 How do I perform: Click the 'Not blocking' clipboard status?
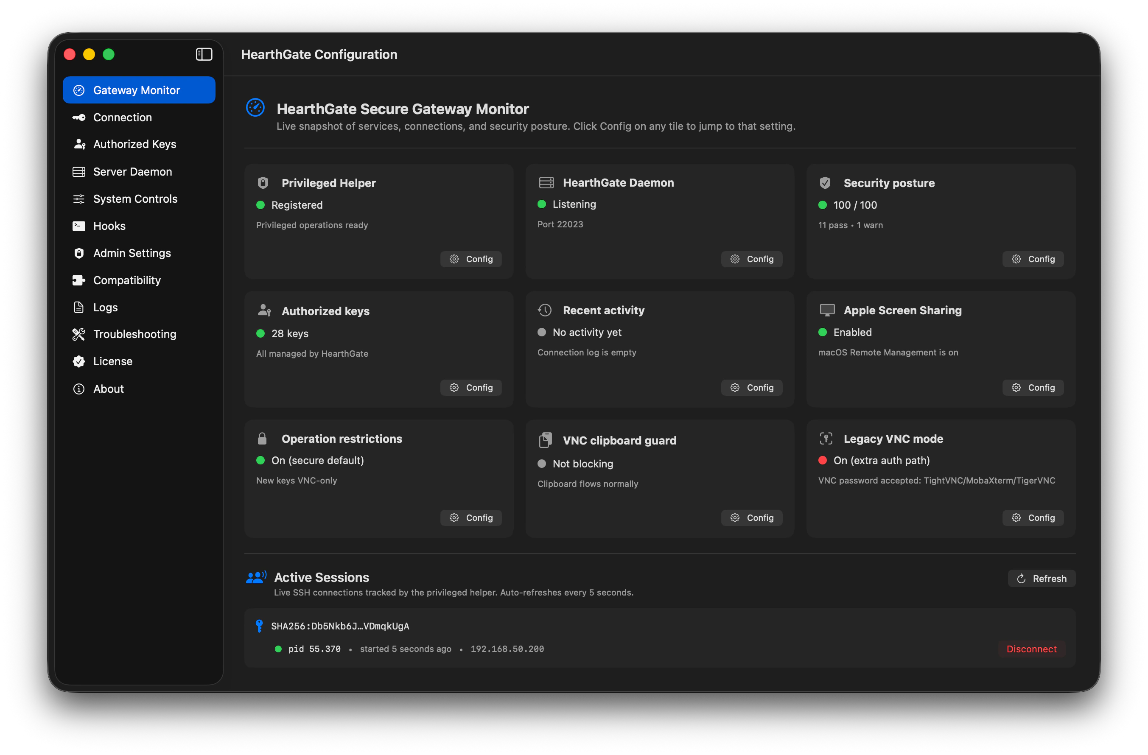pyautogui.click(x=582, y=464)
